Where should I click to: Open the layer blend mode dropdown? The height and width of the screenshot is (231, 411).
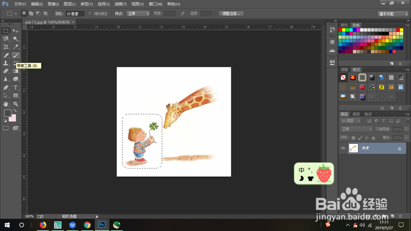356,129
